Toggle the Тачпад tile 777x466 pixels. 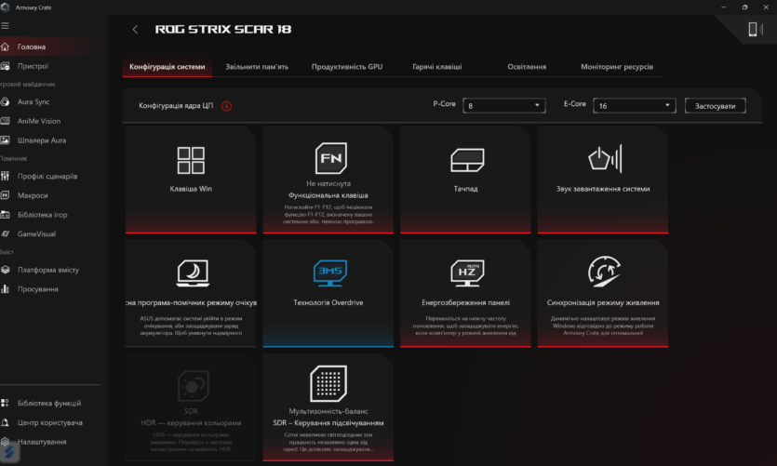(x=465, y=180)
